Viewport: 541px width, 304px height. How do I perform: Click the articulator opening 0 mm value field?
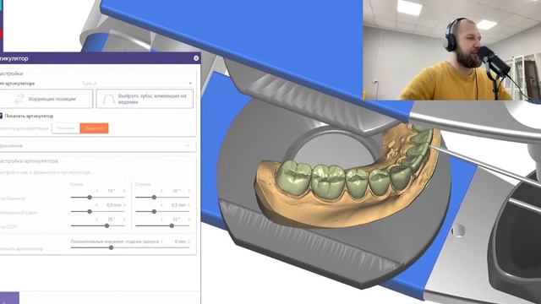click(x=179, y=242)
